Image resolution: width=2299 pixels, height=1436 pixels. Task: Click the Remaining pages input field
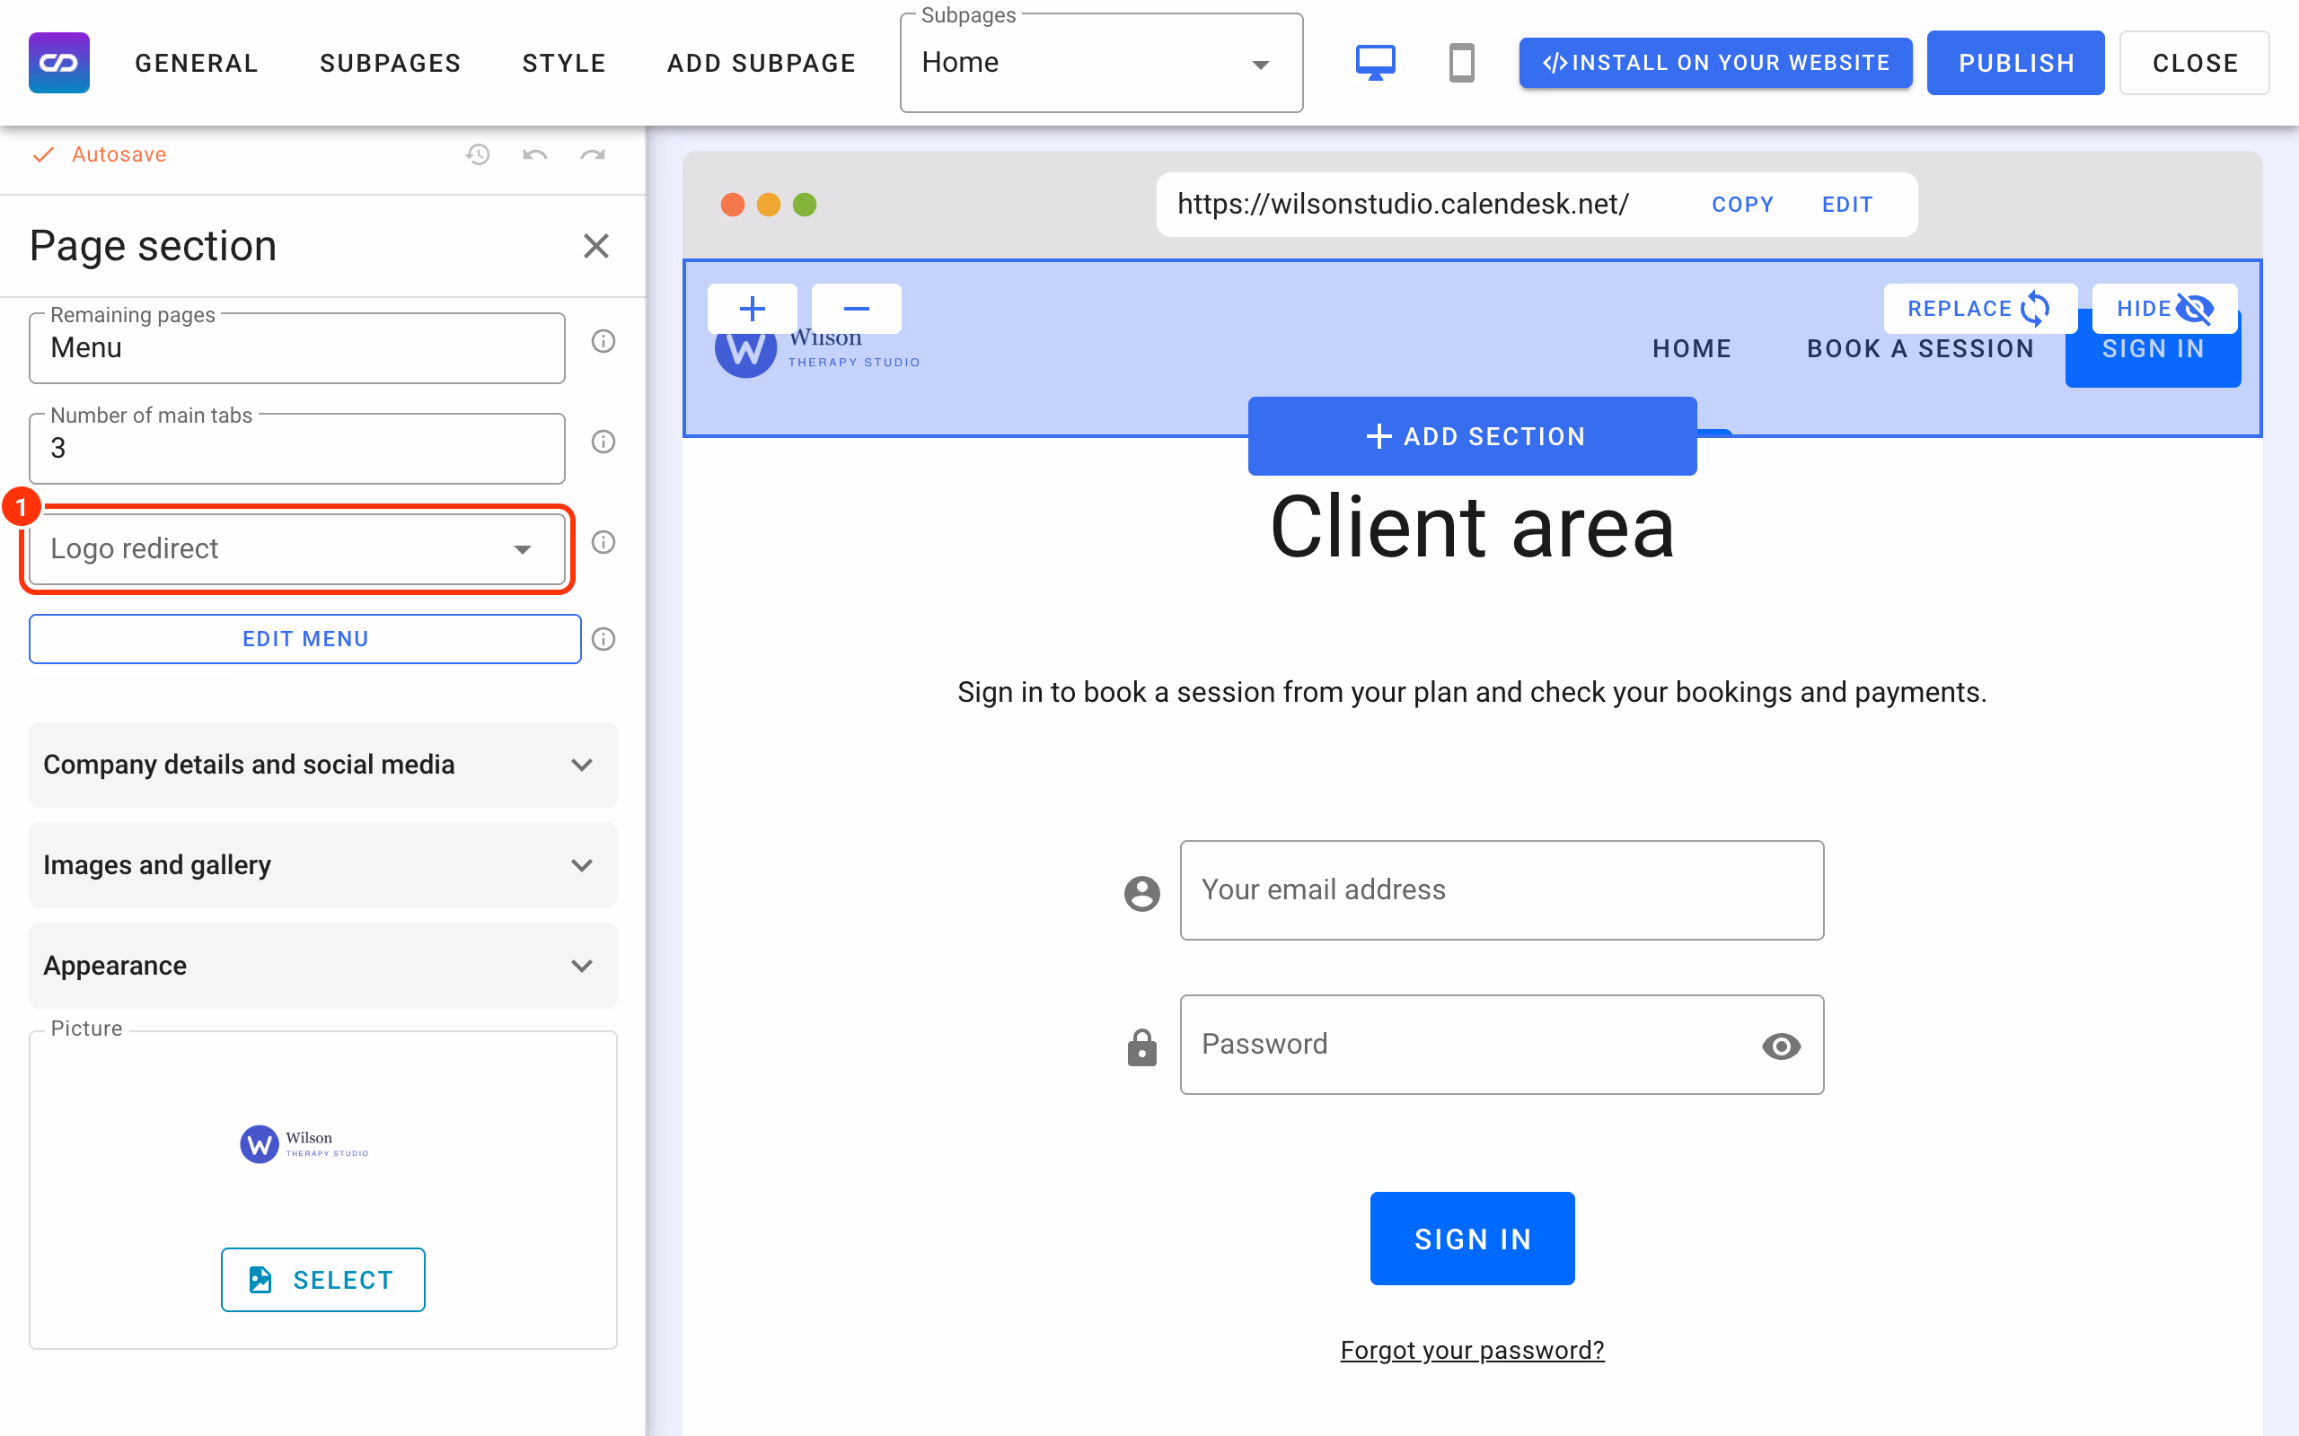[x=297, y=348]
